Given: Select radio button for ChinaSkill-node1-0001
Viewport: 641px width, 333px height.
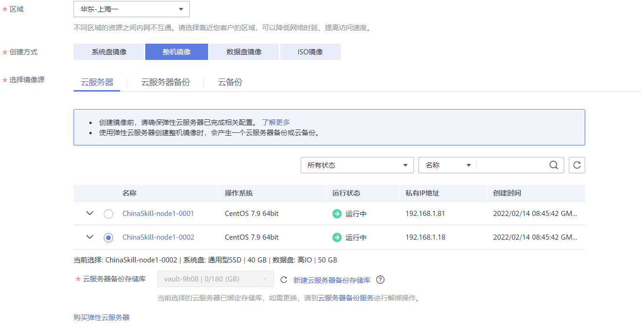Looking at the screenshot, I should click(x=108, y=214).
